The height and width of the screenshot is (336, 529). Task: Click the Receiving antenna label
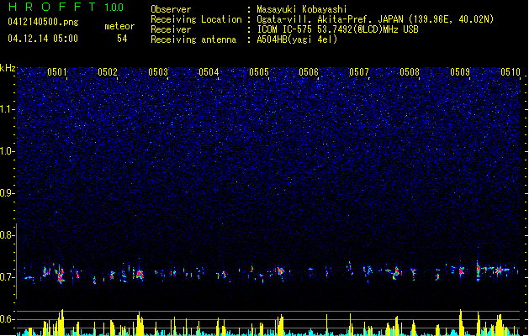pyautogui.click(x=193, y=39)
